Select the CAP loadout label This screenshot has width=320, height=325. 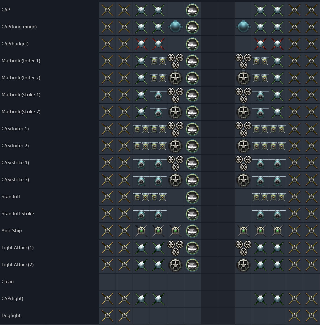point(6,10)
